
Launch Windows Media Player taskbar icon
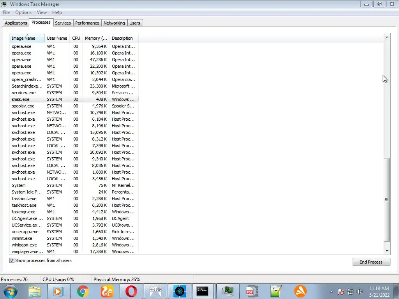coord(58,291)
